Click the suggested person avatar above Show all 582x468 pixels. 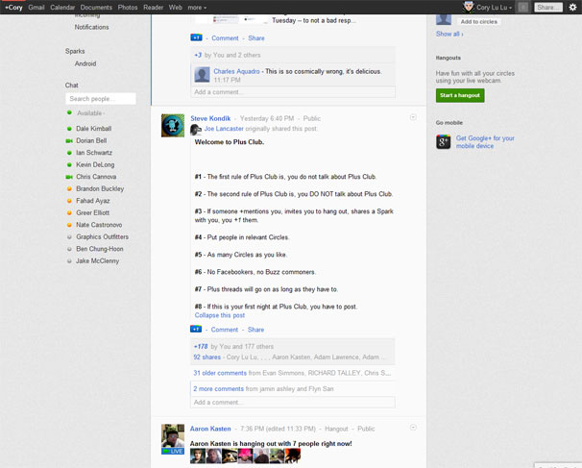coord(444,19)
